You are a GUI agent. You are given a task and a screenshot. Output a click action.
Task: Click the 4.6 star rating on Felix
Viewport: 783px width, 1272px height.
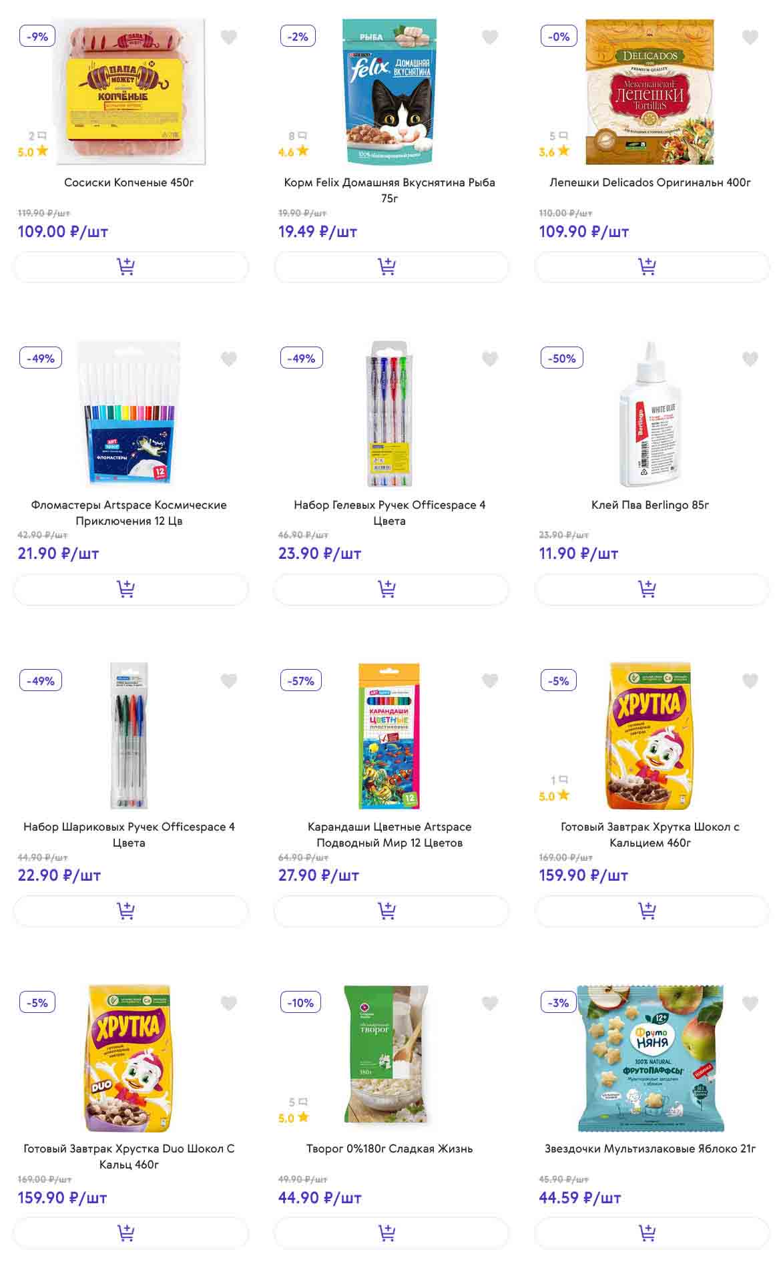294,152
